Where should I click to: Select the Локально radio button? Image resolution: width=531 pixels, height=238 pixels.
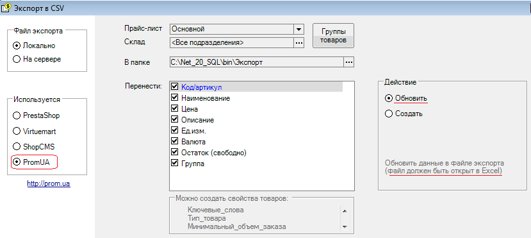point(16,46)
